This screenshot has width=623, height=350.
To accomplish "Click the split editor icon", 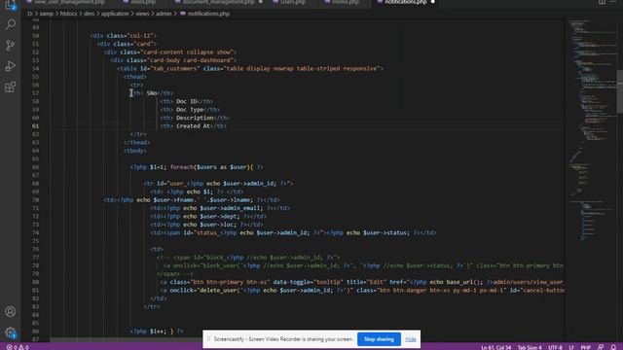I will [602, 2].
